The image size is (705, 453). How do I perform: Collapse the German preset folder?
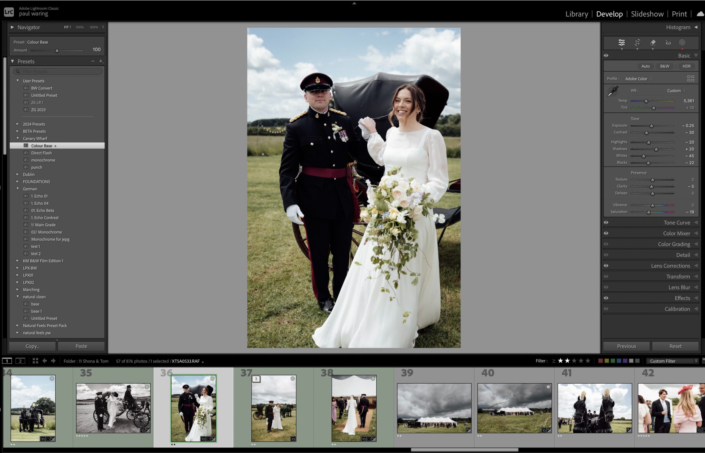17,189
